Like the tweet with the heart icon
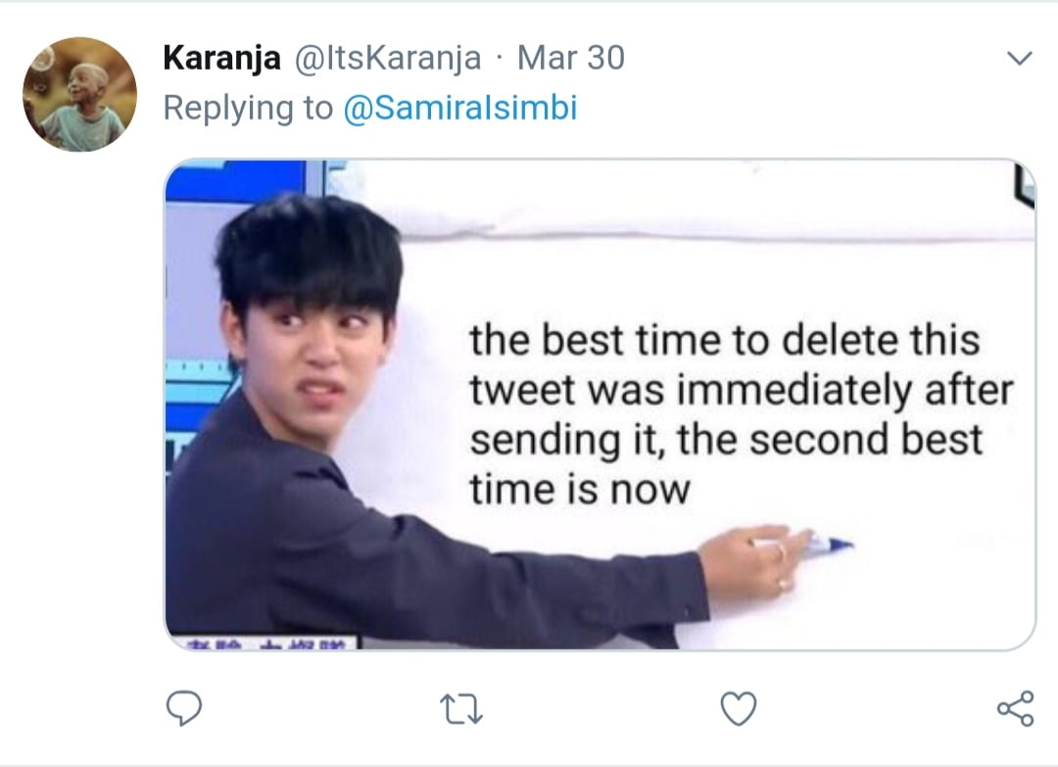The image size is (1058, 767). (x=739, y=708)
